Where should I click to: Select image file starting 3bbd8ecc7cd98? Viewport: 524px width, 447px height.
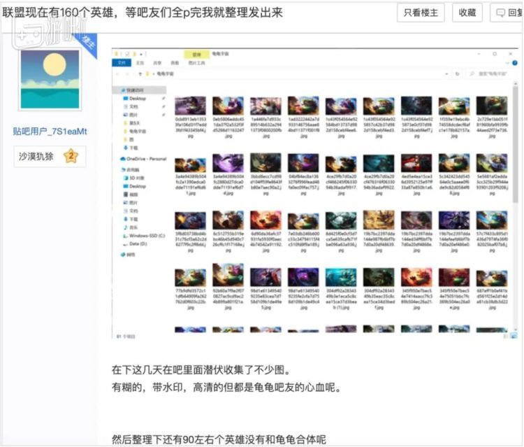(x=265, y=174)
